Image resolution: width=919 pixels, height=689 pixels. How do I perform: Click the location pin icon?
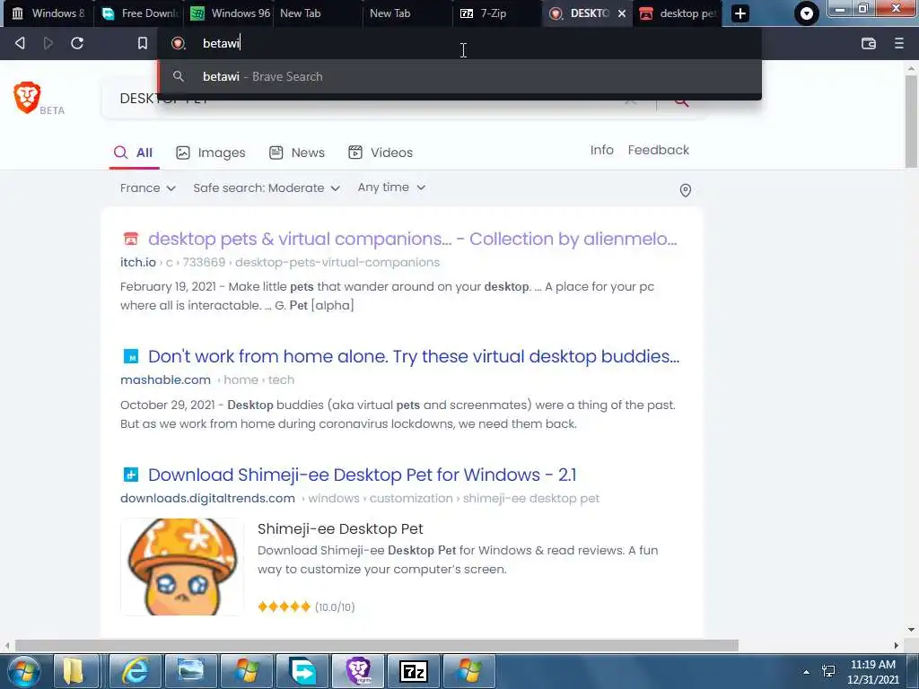click(685, 190)
